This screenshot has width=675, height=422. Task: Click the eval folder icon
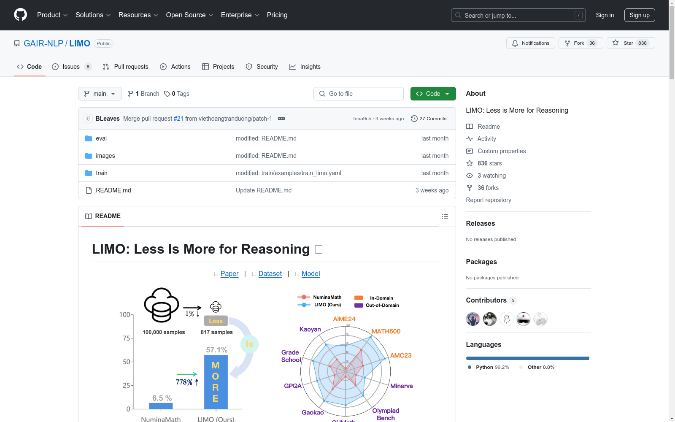[x=89, y=138]
